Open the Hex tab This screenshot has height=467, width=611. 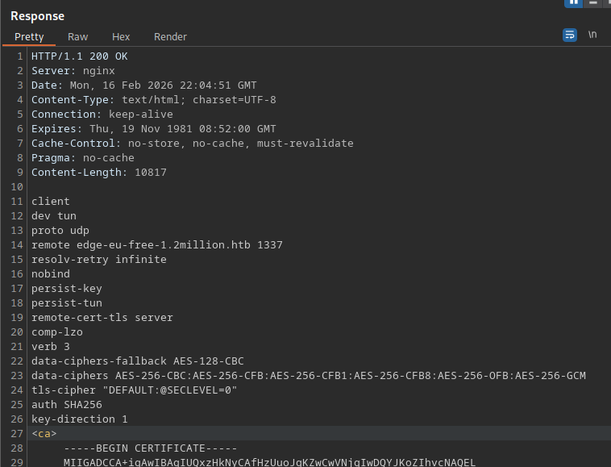[121, 37]
